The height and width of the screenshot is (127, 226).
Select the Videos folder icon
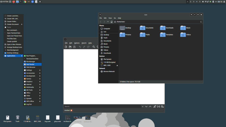pos(183,34)
